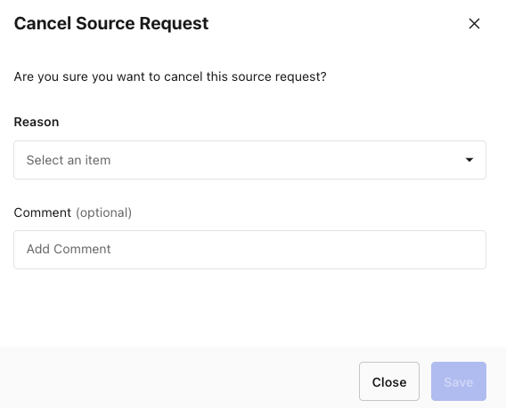This screenshot has width=506, height=408.
Task: Confirm cancellation with the blue Save button
Action: pyautogui.click(x=459, y=381)
